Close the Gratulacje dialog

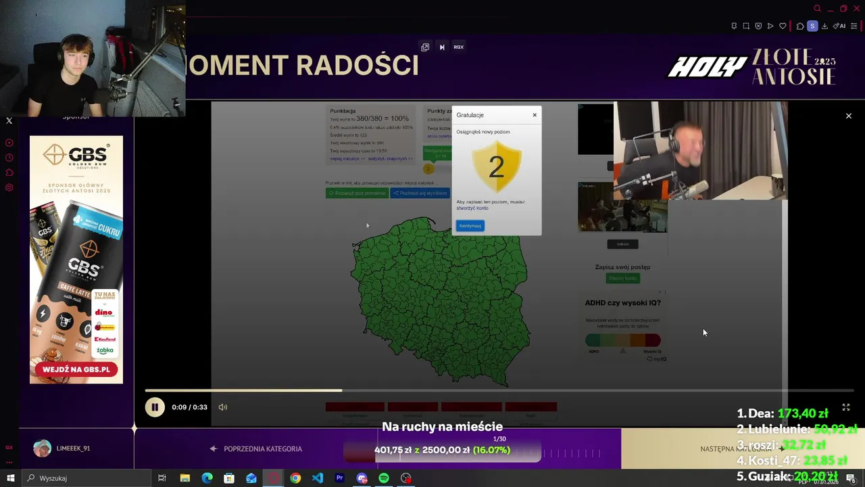[x=535, y=115]
